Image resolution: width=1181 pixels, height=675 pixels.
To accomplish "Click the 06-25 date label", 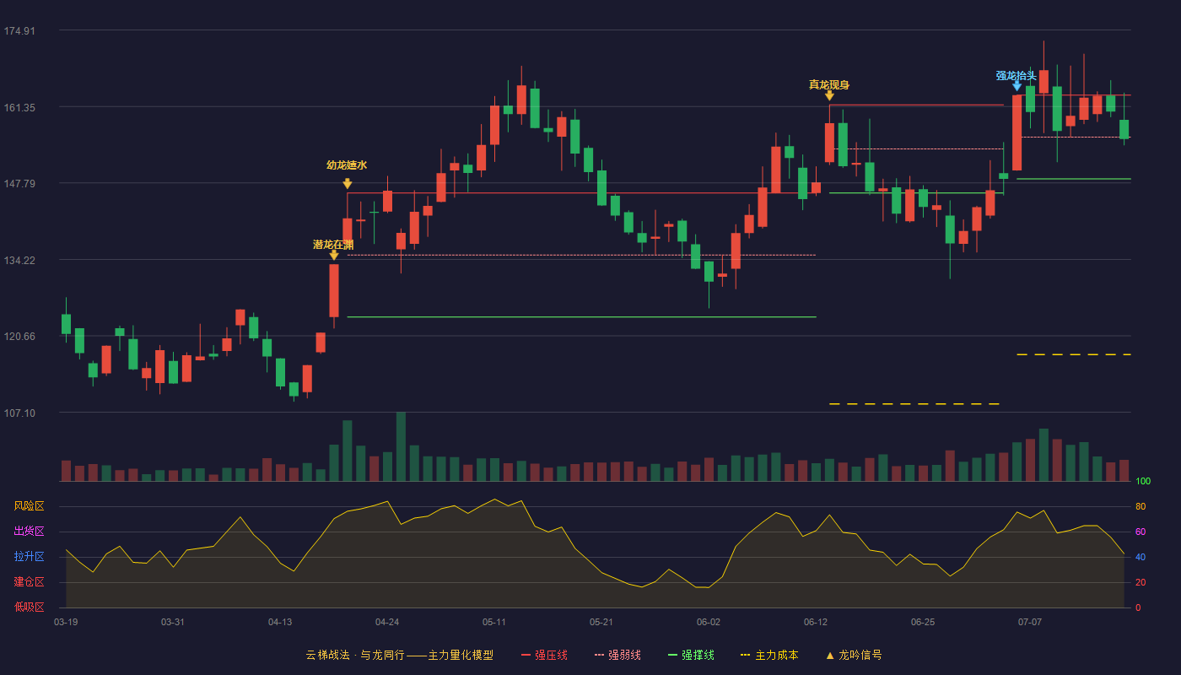I will click(x=923, y=622).
